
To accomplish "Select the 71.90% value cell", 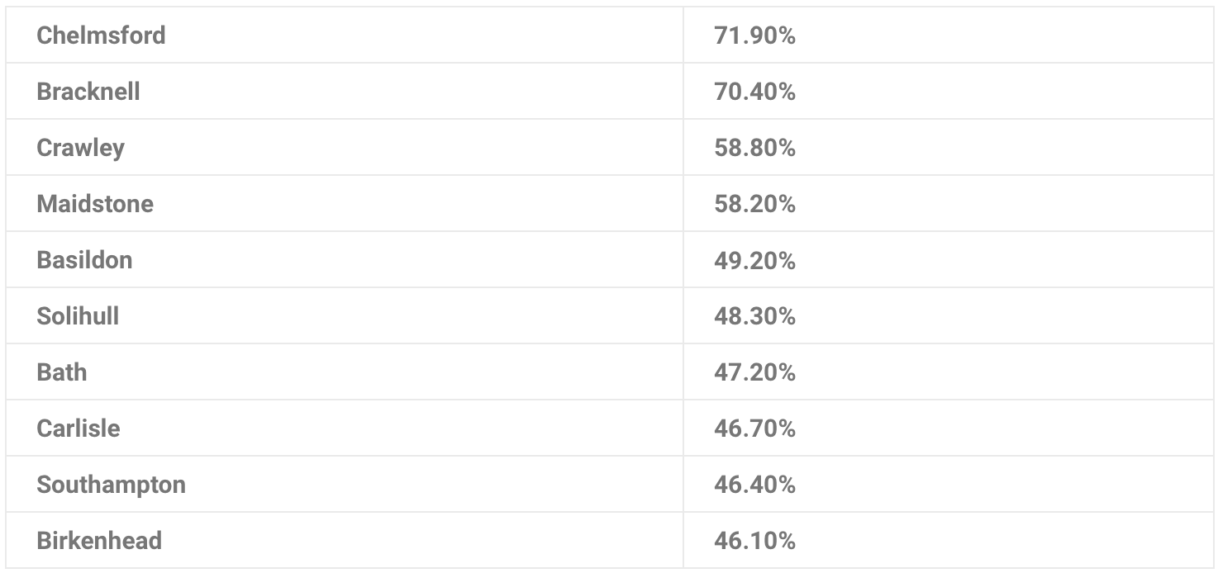I will click(949, 35).
